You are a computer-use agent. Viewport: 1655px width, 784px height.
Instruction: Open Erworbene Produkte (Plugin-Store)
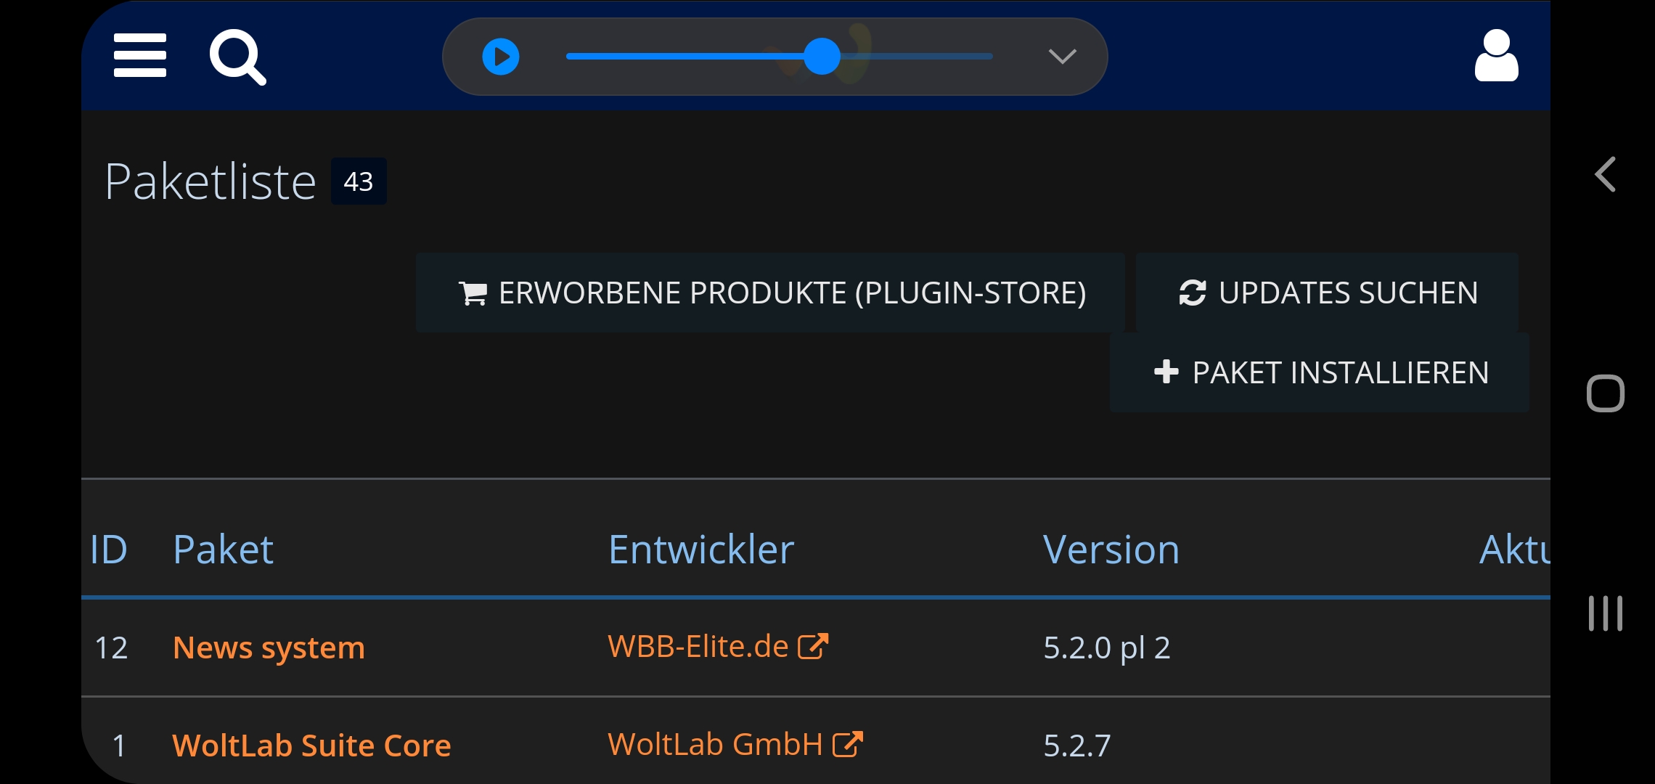[770, 293]
